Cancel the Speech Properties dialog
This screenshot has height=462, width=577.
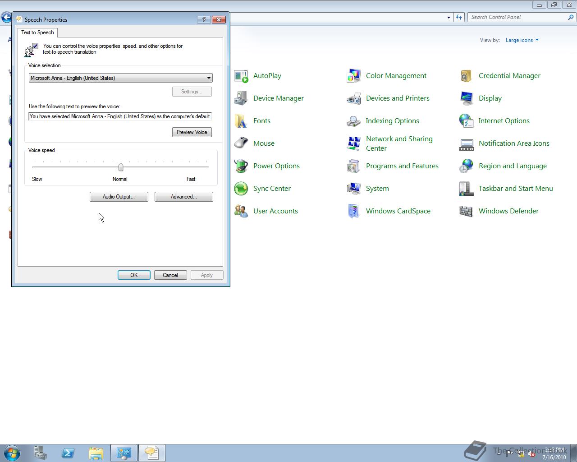(170, 275)
